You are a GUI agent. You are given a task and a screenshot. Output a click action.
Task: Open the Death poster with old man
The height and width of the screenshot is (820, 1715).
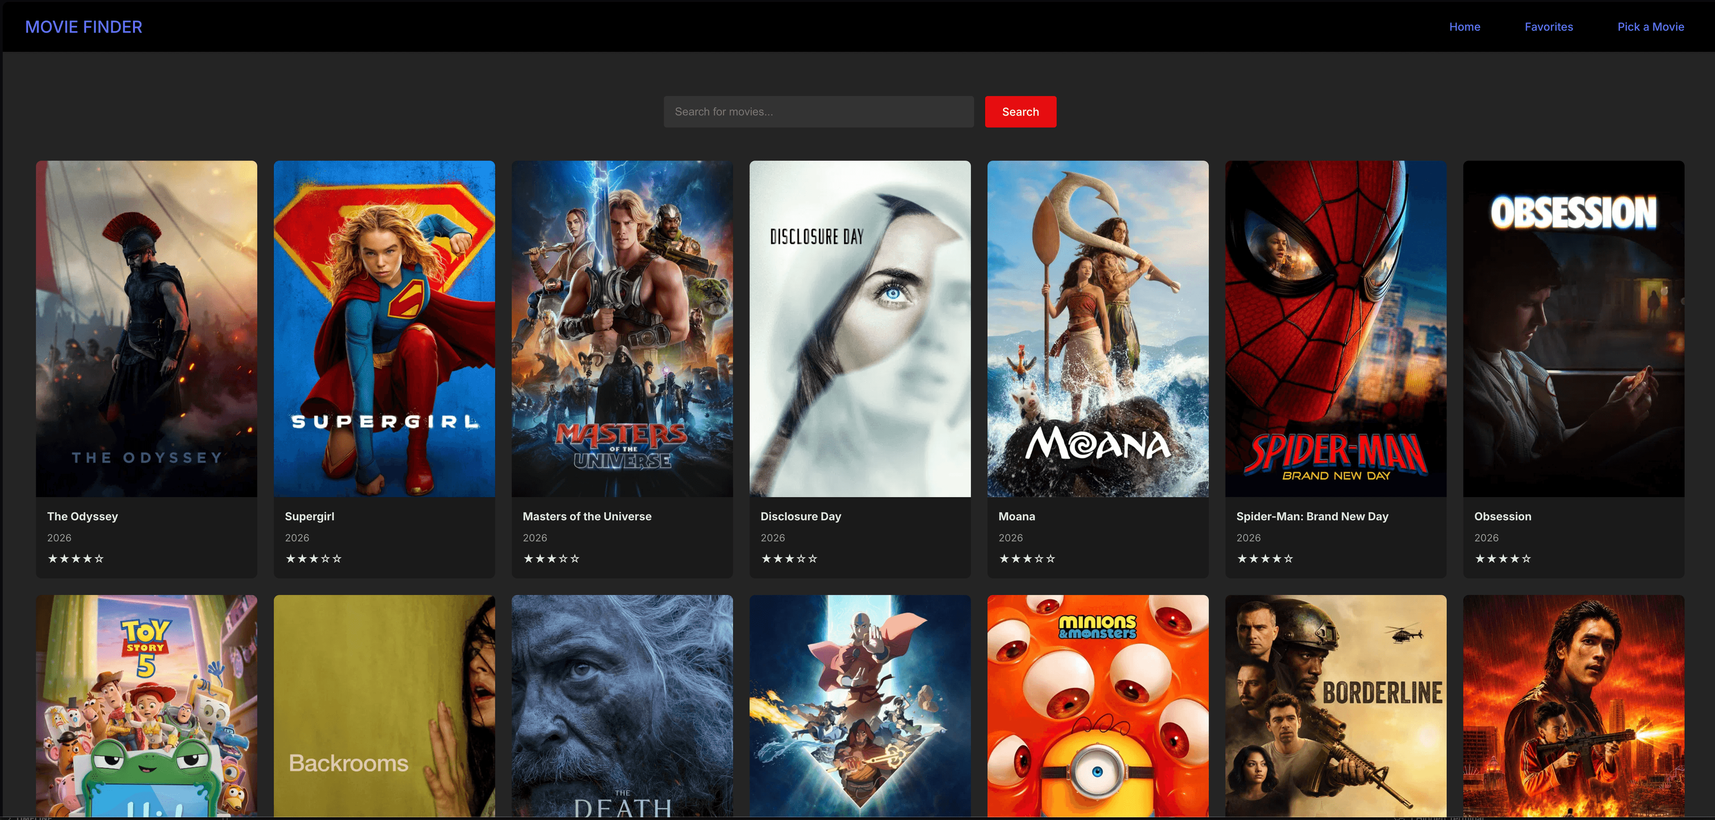pos(622,706)
